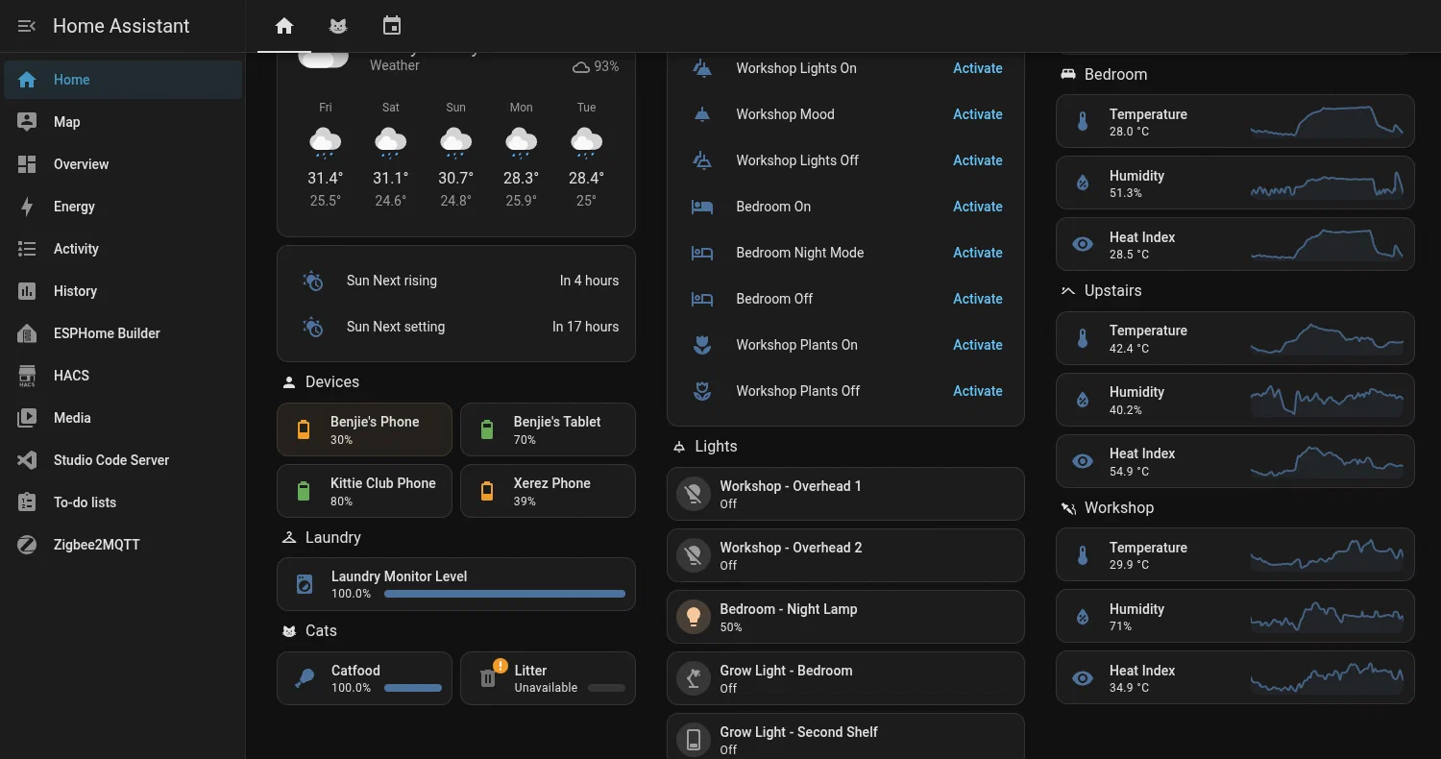
Task: Open the Energy dashboard
Action: tap(123, 207)
